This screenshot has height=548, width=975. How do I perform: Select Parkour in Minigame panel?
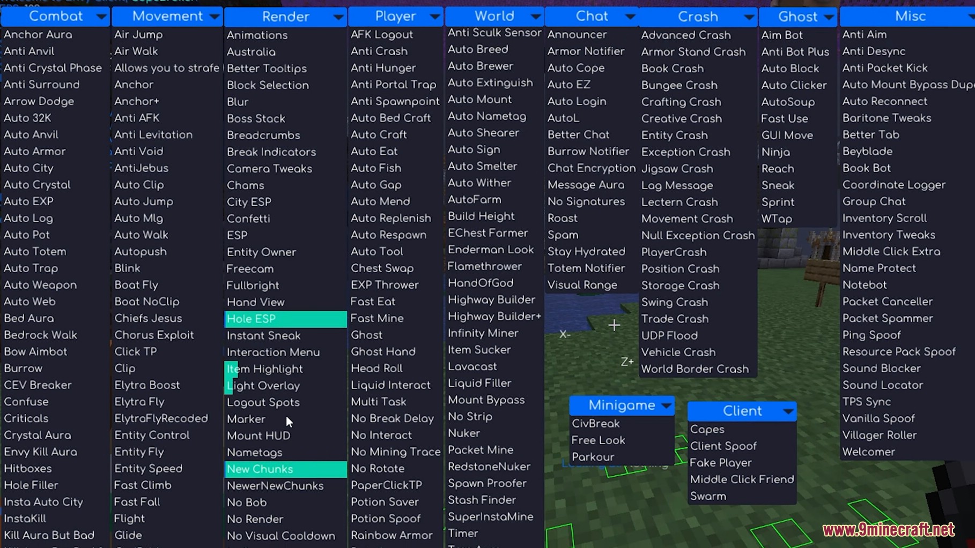(x=622, y=457)
